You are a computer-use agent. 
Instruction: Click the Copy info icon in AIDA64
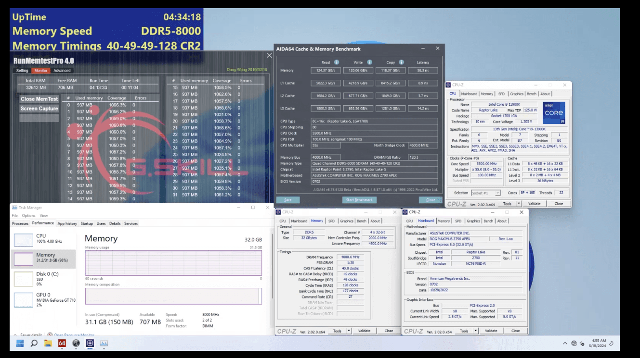click(x=401, y=62)
